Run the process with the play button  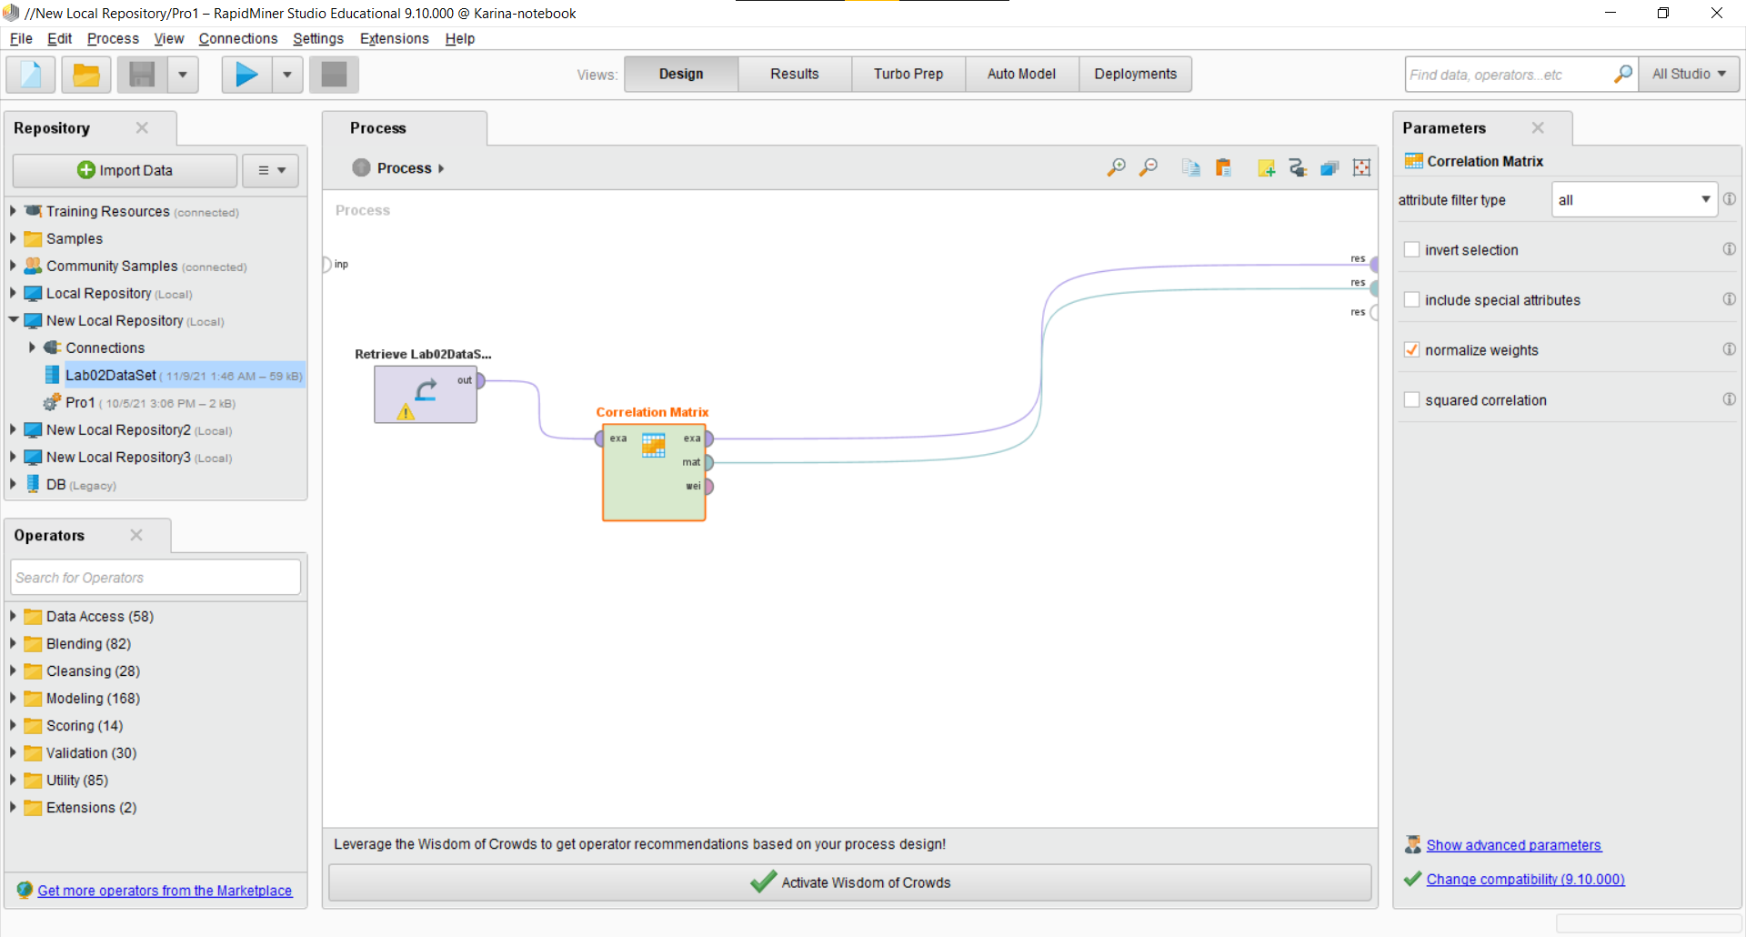246,74
